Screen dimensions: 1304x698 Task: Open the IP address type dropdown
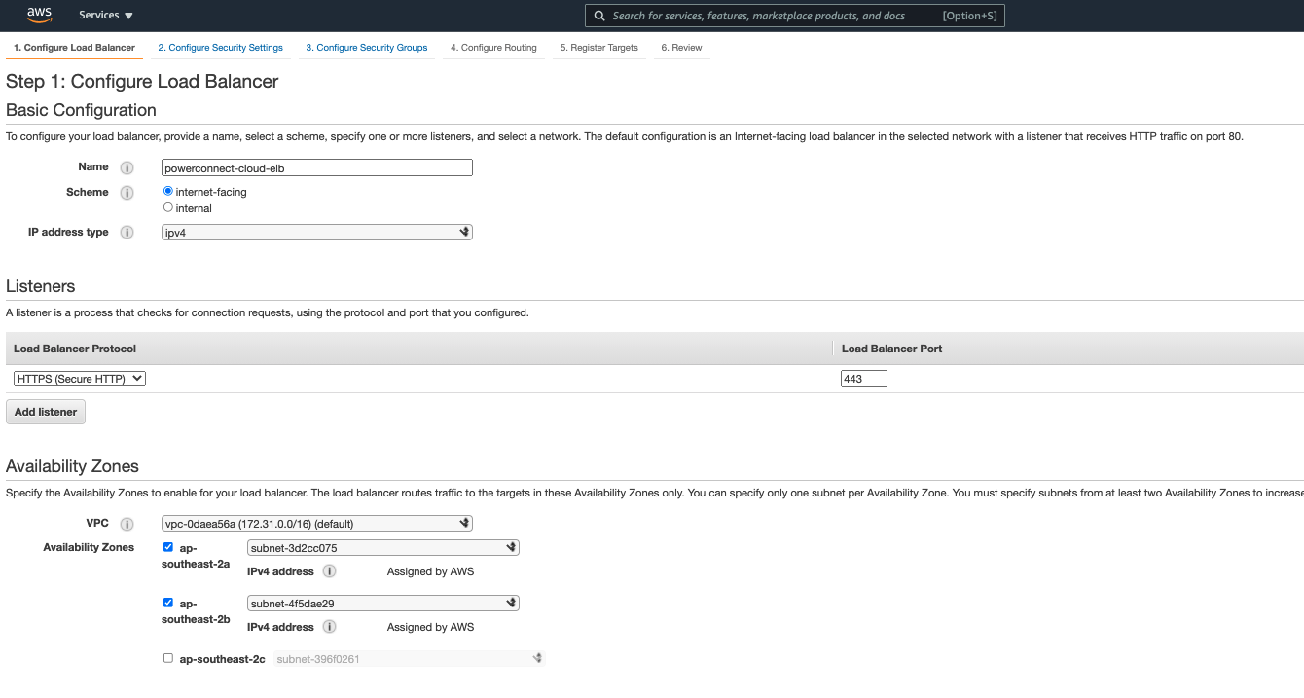point(316,233)
